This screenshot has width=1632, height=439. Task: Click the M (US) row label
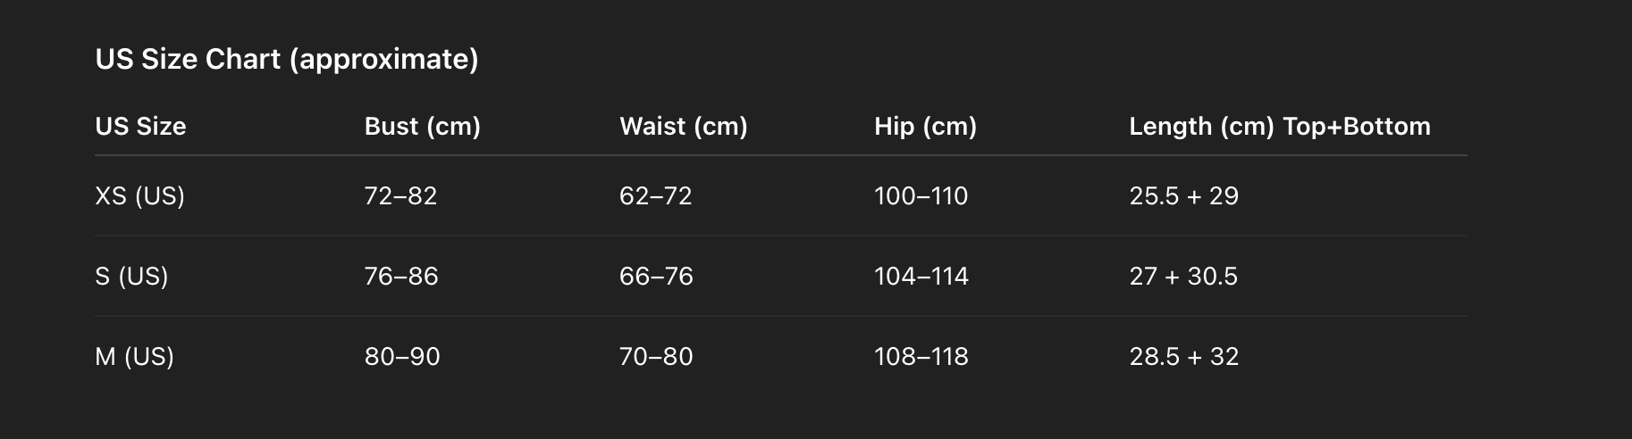tap(135, 357)
